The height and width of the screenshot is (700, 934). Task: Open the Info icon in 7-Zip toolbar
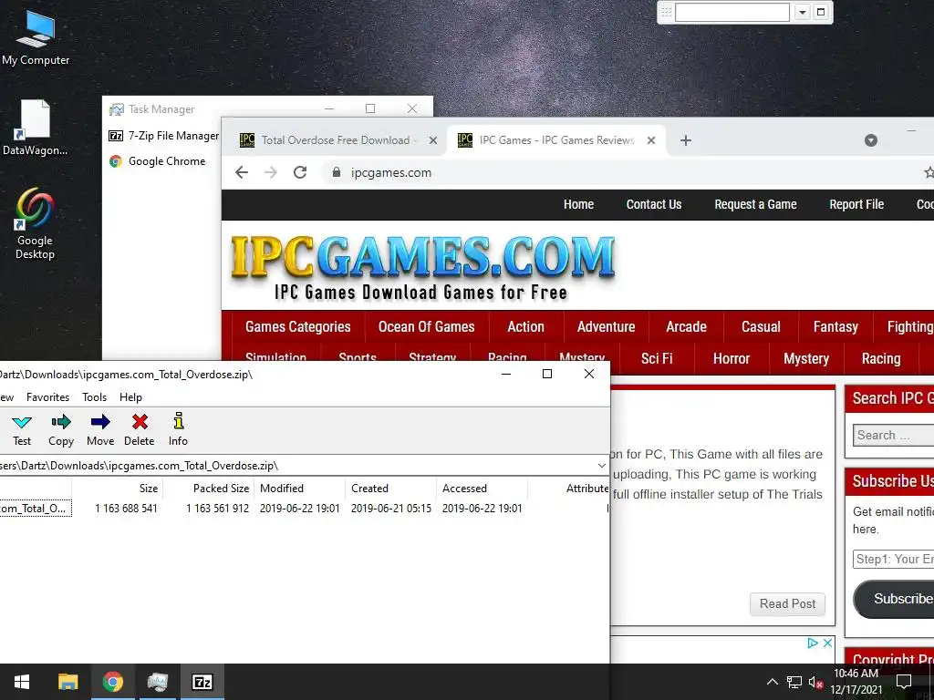point(178,421)
